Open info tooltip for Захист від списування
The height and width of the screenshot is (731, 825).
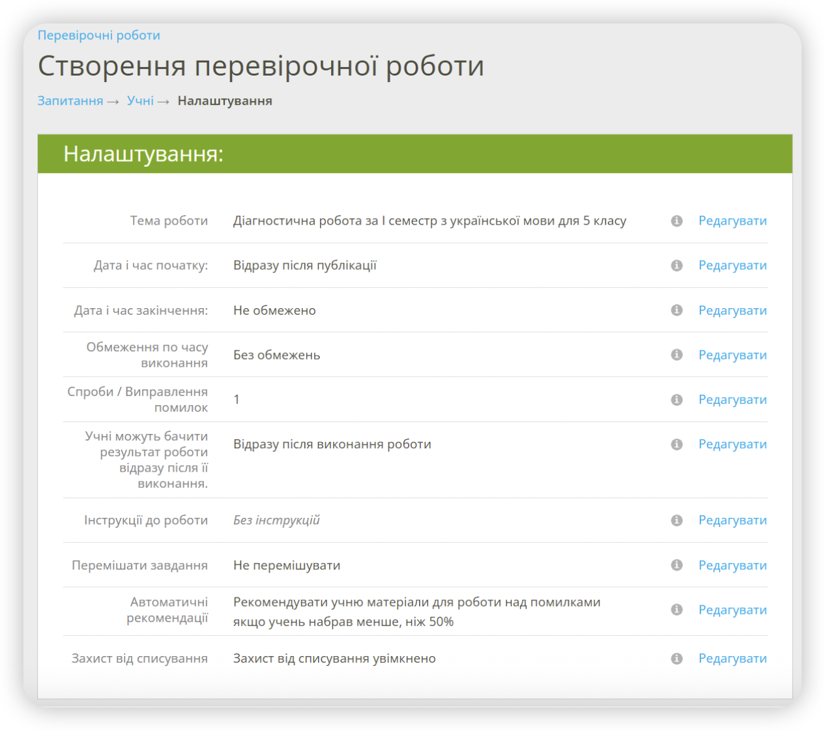676,658
